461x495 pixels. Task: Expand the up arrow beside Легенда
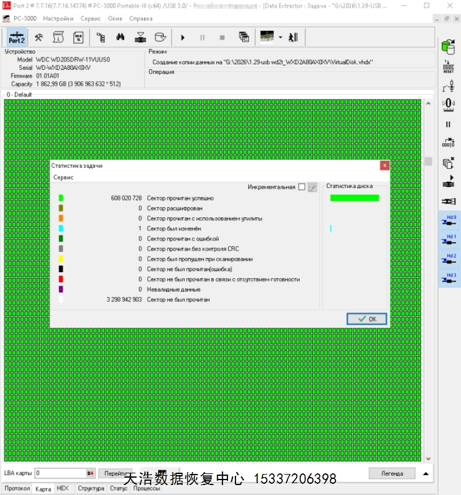pos(426,474)
